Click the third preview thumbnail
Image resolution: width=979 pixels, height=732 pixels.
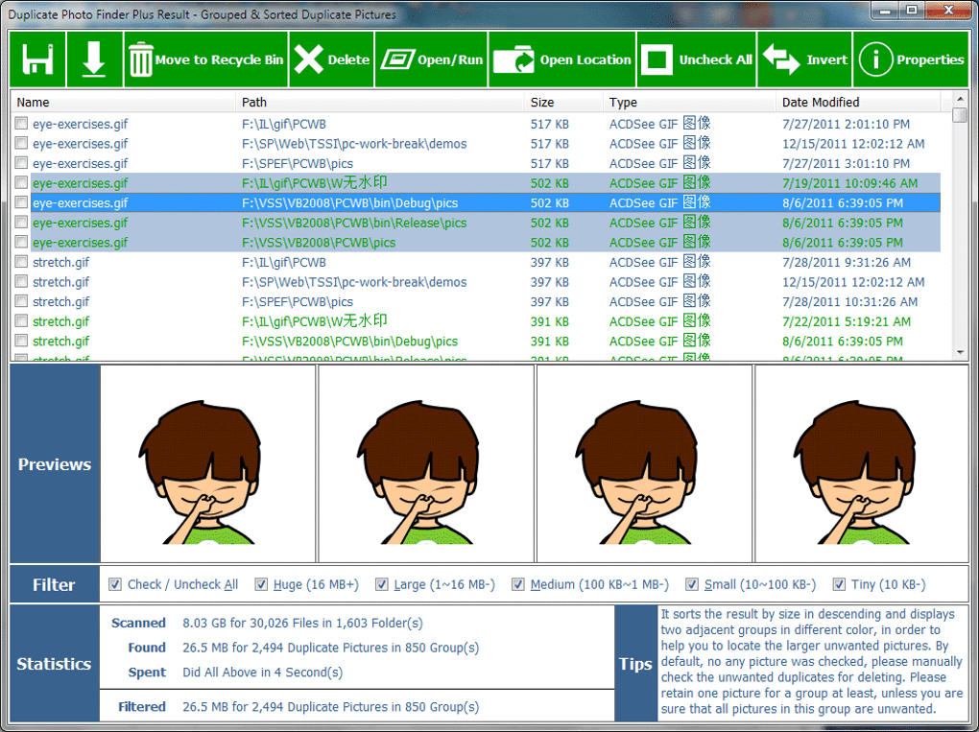point(644,463)
